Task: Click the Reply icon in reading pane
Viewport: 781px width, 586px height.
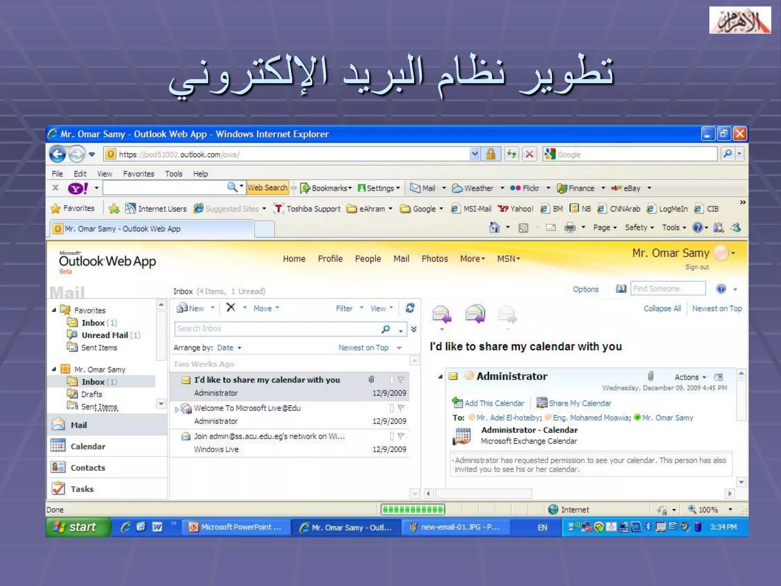Action: click(x=442, y=315)
